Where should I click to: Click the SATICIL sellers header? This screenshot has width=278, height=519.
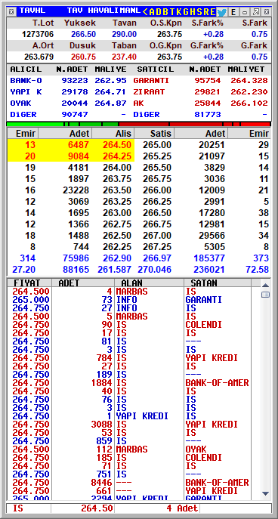pos(155,70)
